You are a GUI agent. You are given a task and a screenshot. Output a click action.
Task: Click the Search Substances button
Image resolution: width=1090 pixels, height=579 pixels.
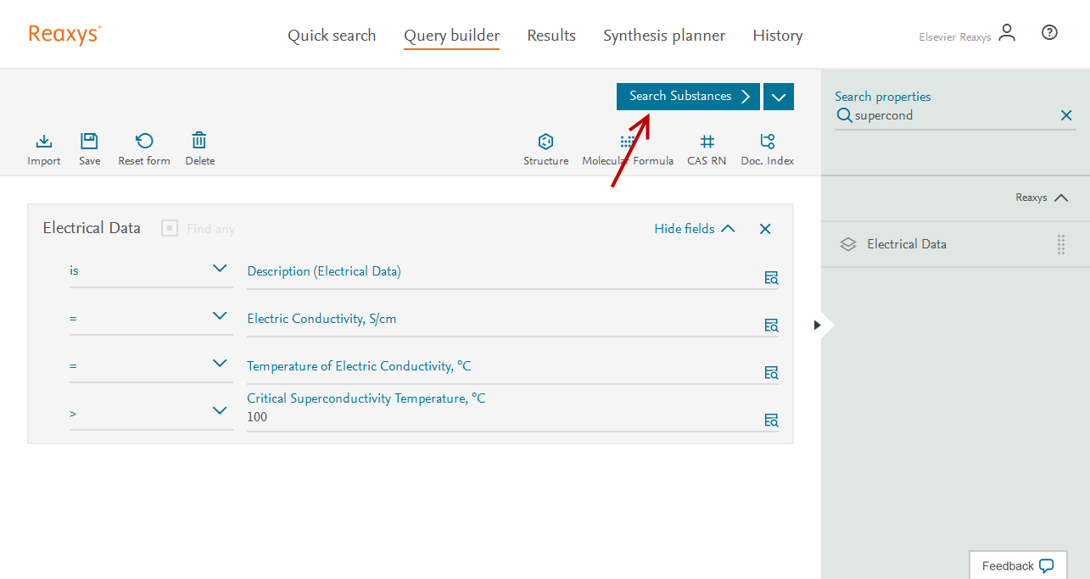coord(688,97)
